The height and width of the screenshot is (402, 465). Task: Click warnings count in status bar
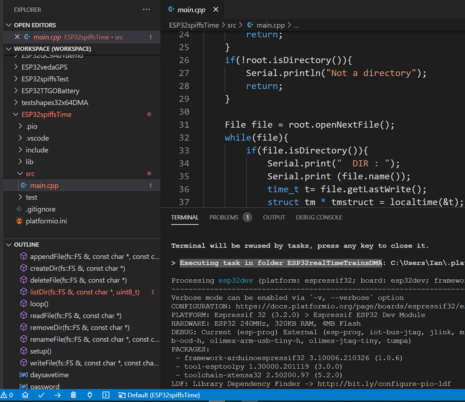click(7, 395)
